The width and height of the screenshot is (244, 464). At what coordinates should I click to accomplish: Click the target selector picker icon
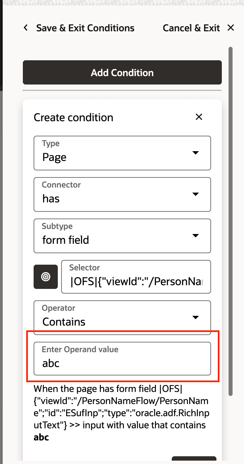coord(46,277)
